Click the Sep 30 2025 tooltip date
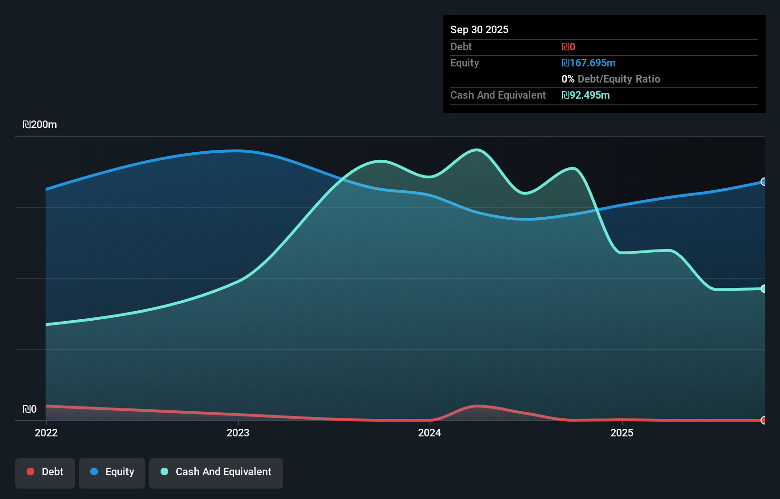Image resolution: width=780 pixels, height=499 pixels. click(479, 29)
